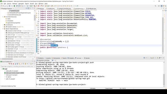Viewport: 167px width, 94px height.
Task: Expand accessors-smart-2.4.7.jar
Action: pyautogui.click(x=5, y=31)
